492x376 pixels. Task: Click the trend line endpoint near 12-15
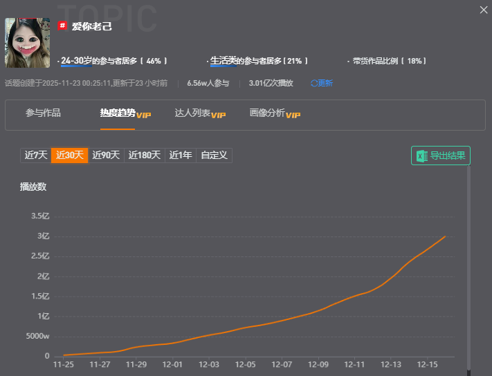click(x=444, y=236)
